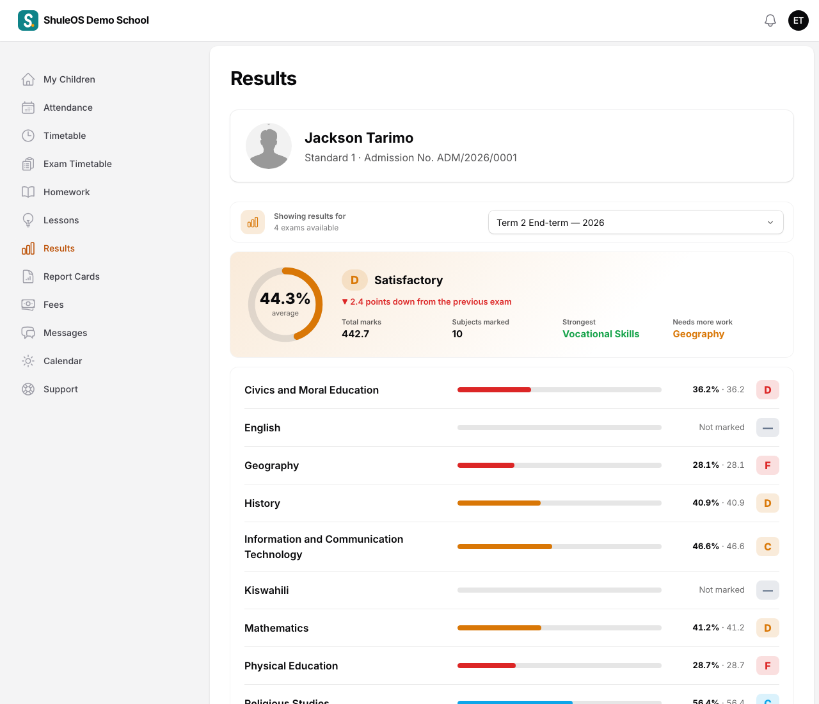Go to My Children in sidebar
This screenshot has width=819, height=704.
tap(69, 79)
